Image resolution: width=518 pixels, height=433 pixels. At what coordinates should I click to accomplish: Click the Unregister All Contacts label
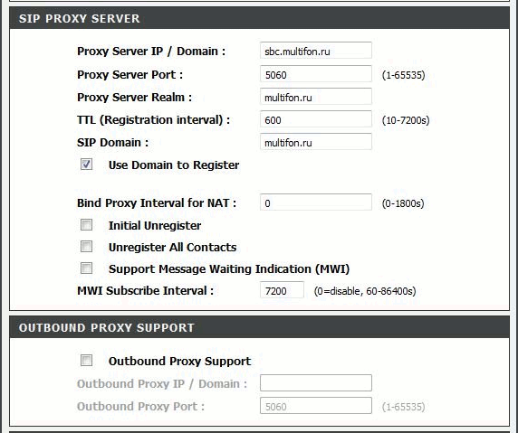[x=172, y=248]
